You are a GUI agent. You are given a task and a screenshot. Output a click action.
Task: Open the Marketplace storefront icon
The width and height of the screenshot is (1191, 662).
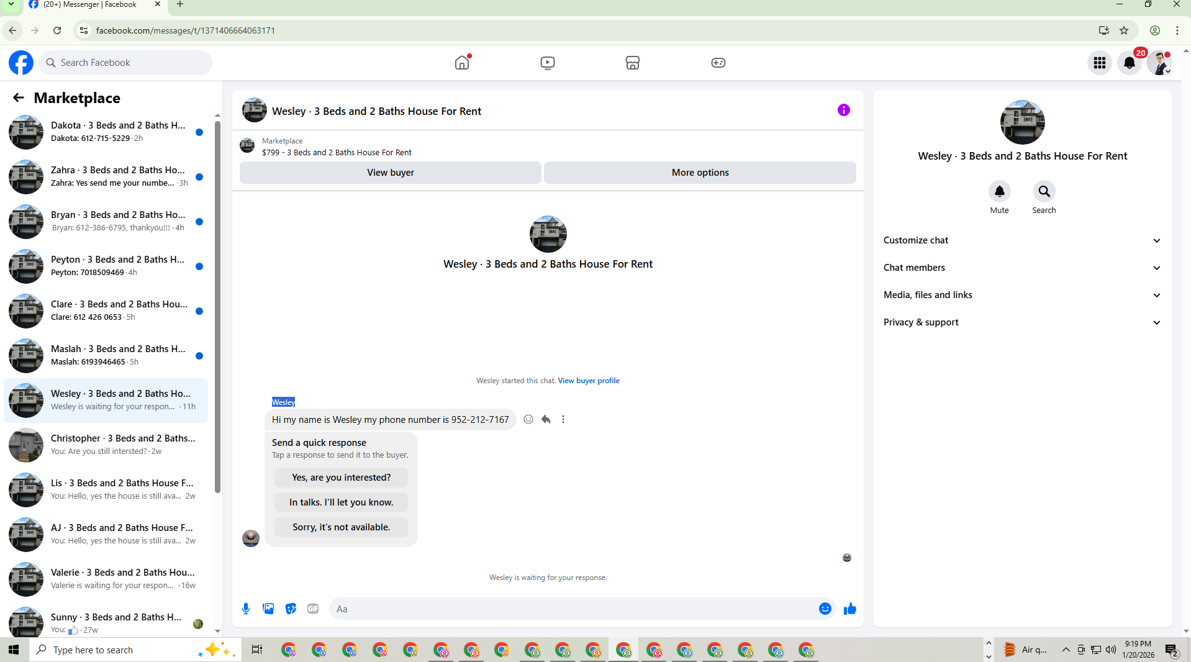[x=633, y=63]
